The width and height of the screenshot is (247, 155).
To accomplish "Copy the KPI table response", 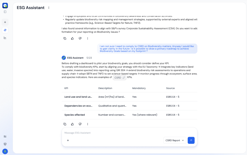I will click(65, 124).
